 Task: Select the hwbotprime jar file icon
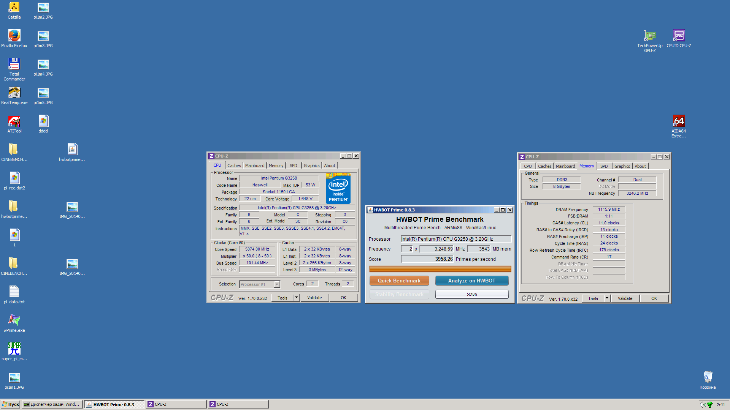[72, 153]
